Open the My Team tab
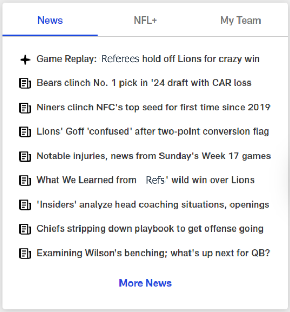290x312 pixels. point(241,21)
